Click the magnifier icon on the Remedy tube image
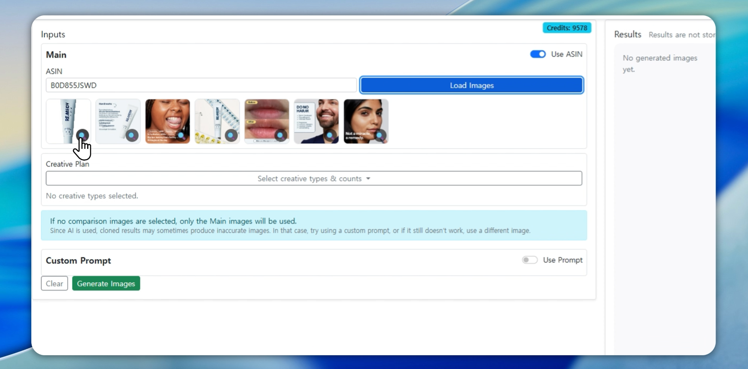The width and height of the screenshot is (748, 369). (82, 135)
